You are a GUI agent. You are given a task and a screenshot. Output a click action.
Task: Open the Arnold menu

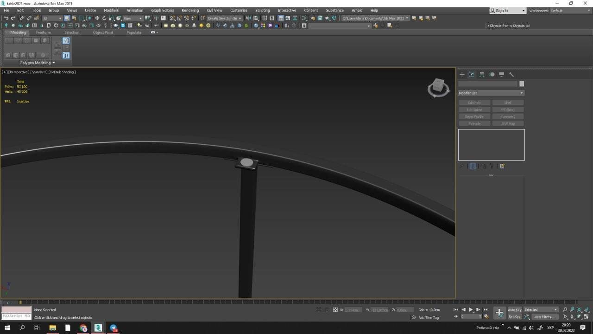357,10
